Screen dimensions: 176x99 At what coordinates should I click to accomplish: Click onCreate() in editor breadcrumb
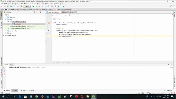coord(66,62)
